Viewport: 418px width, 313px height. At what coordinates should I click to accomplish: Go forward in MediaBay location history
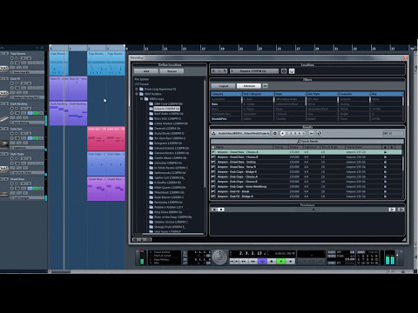(x=219, y=71)
